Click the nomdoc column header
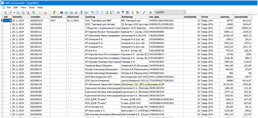258x118 pixels. [40, 17]
